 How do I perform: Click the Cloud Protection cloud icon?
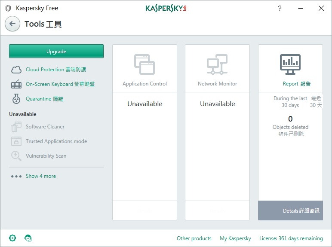16,70
